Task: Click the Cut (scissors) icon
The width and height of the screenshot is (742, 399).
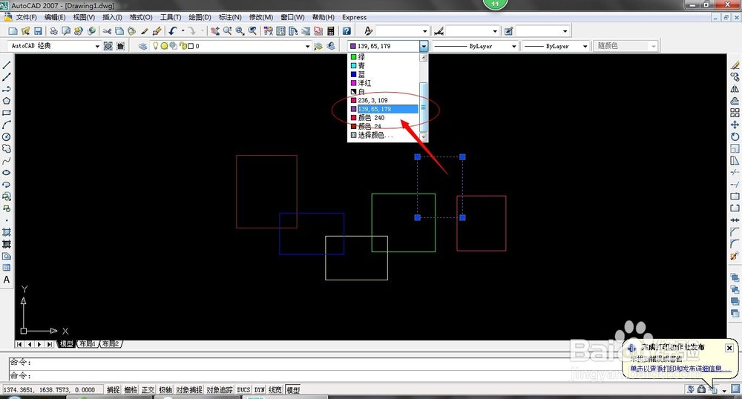Action: (x=108, y=30)
